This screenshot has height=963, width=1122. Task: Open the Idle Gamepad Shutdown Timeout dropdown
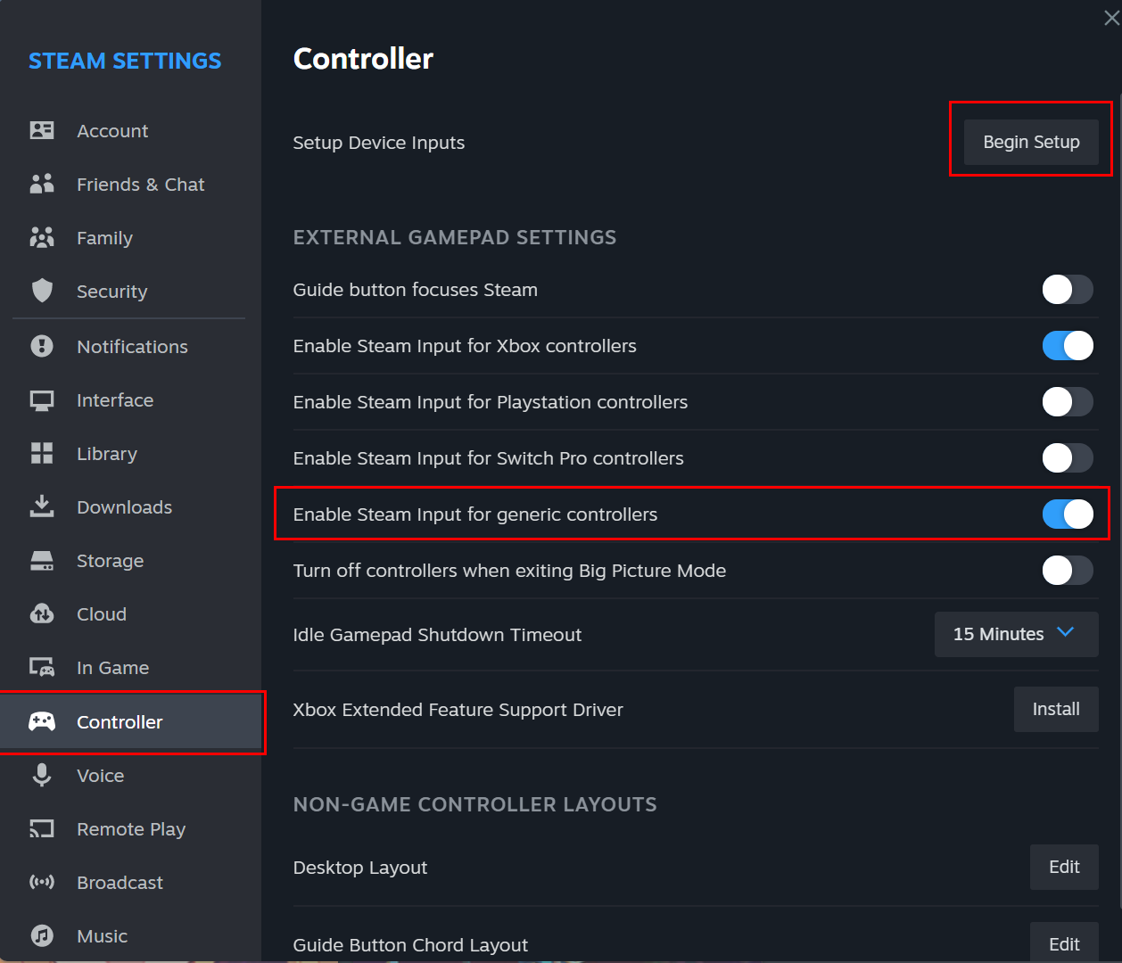1015,634
